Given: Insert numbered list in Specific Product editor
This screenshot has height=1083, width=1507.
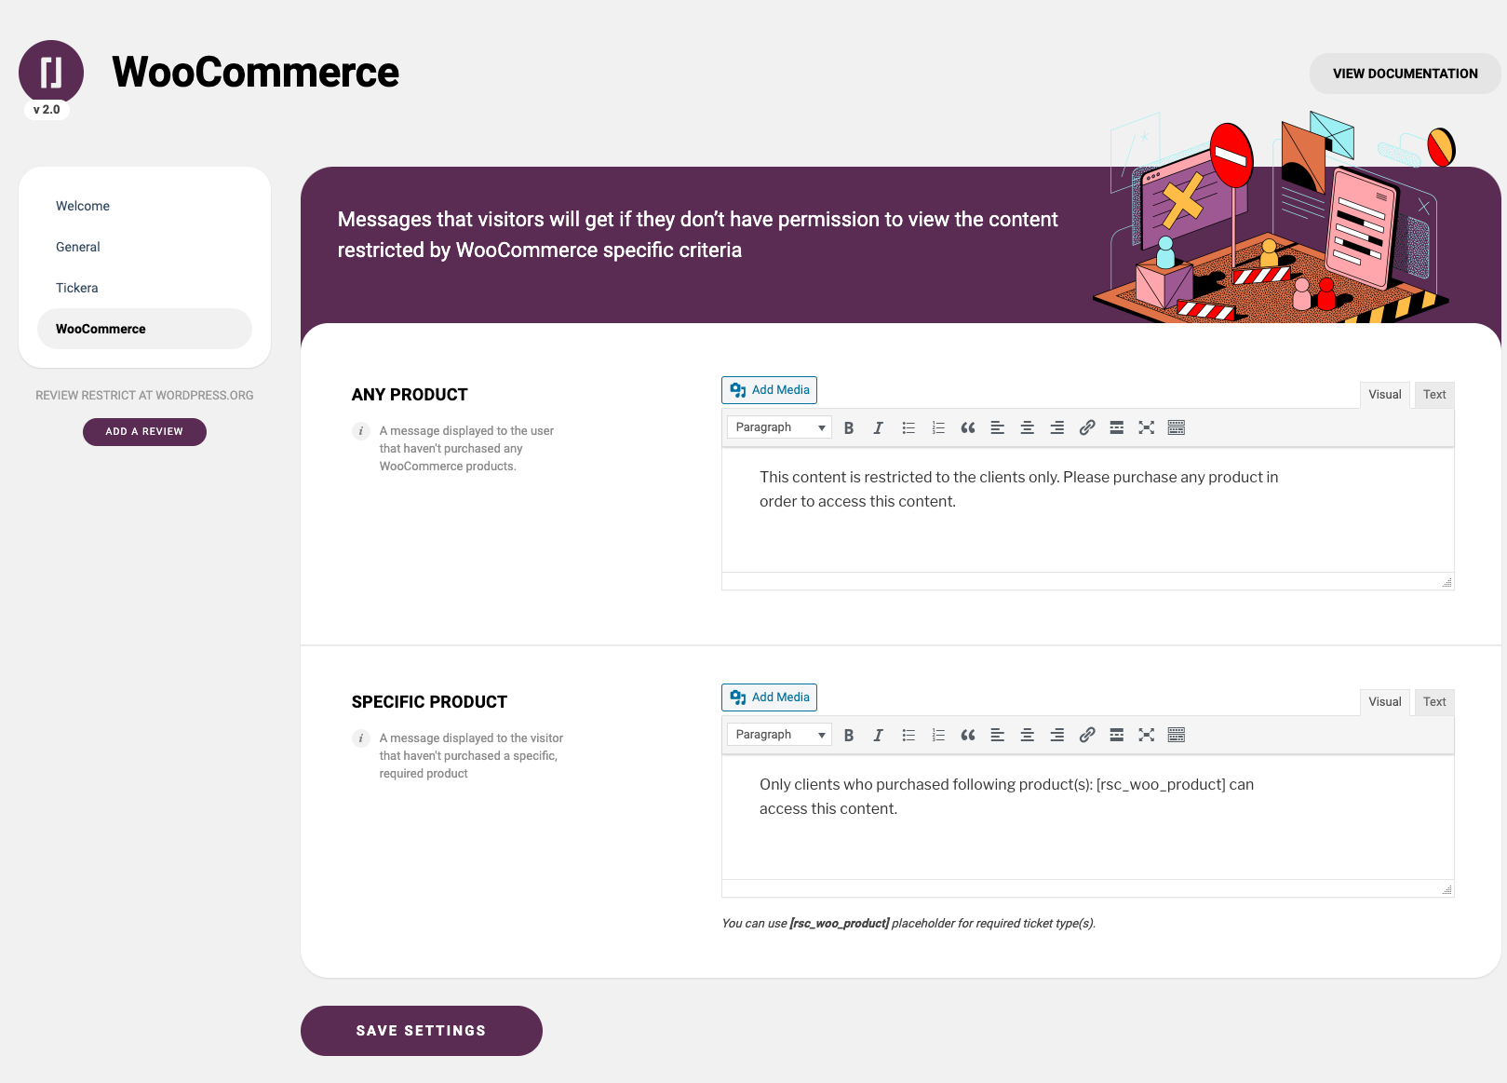Looking at the screenshot, I should (x=938, y=735).
